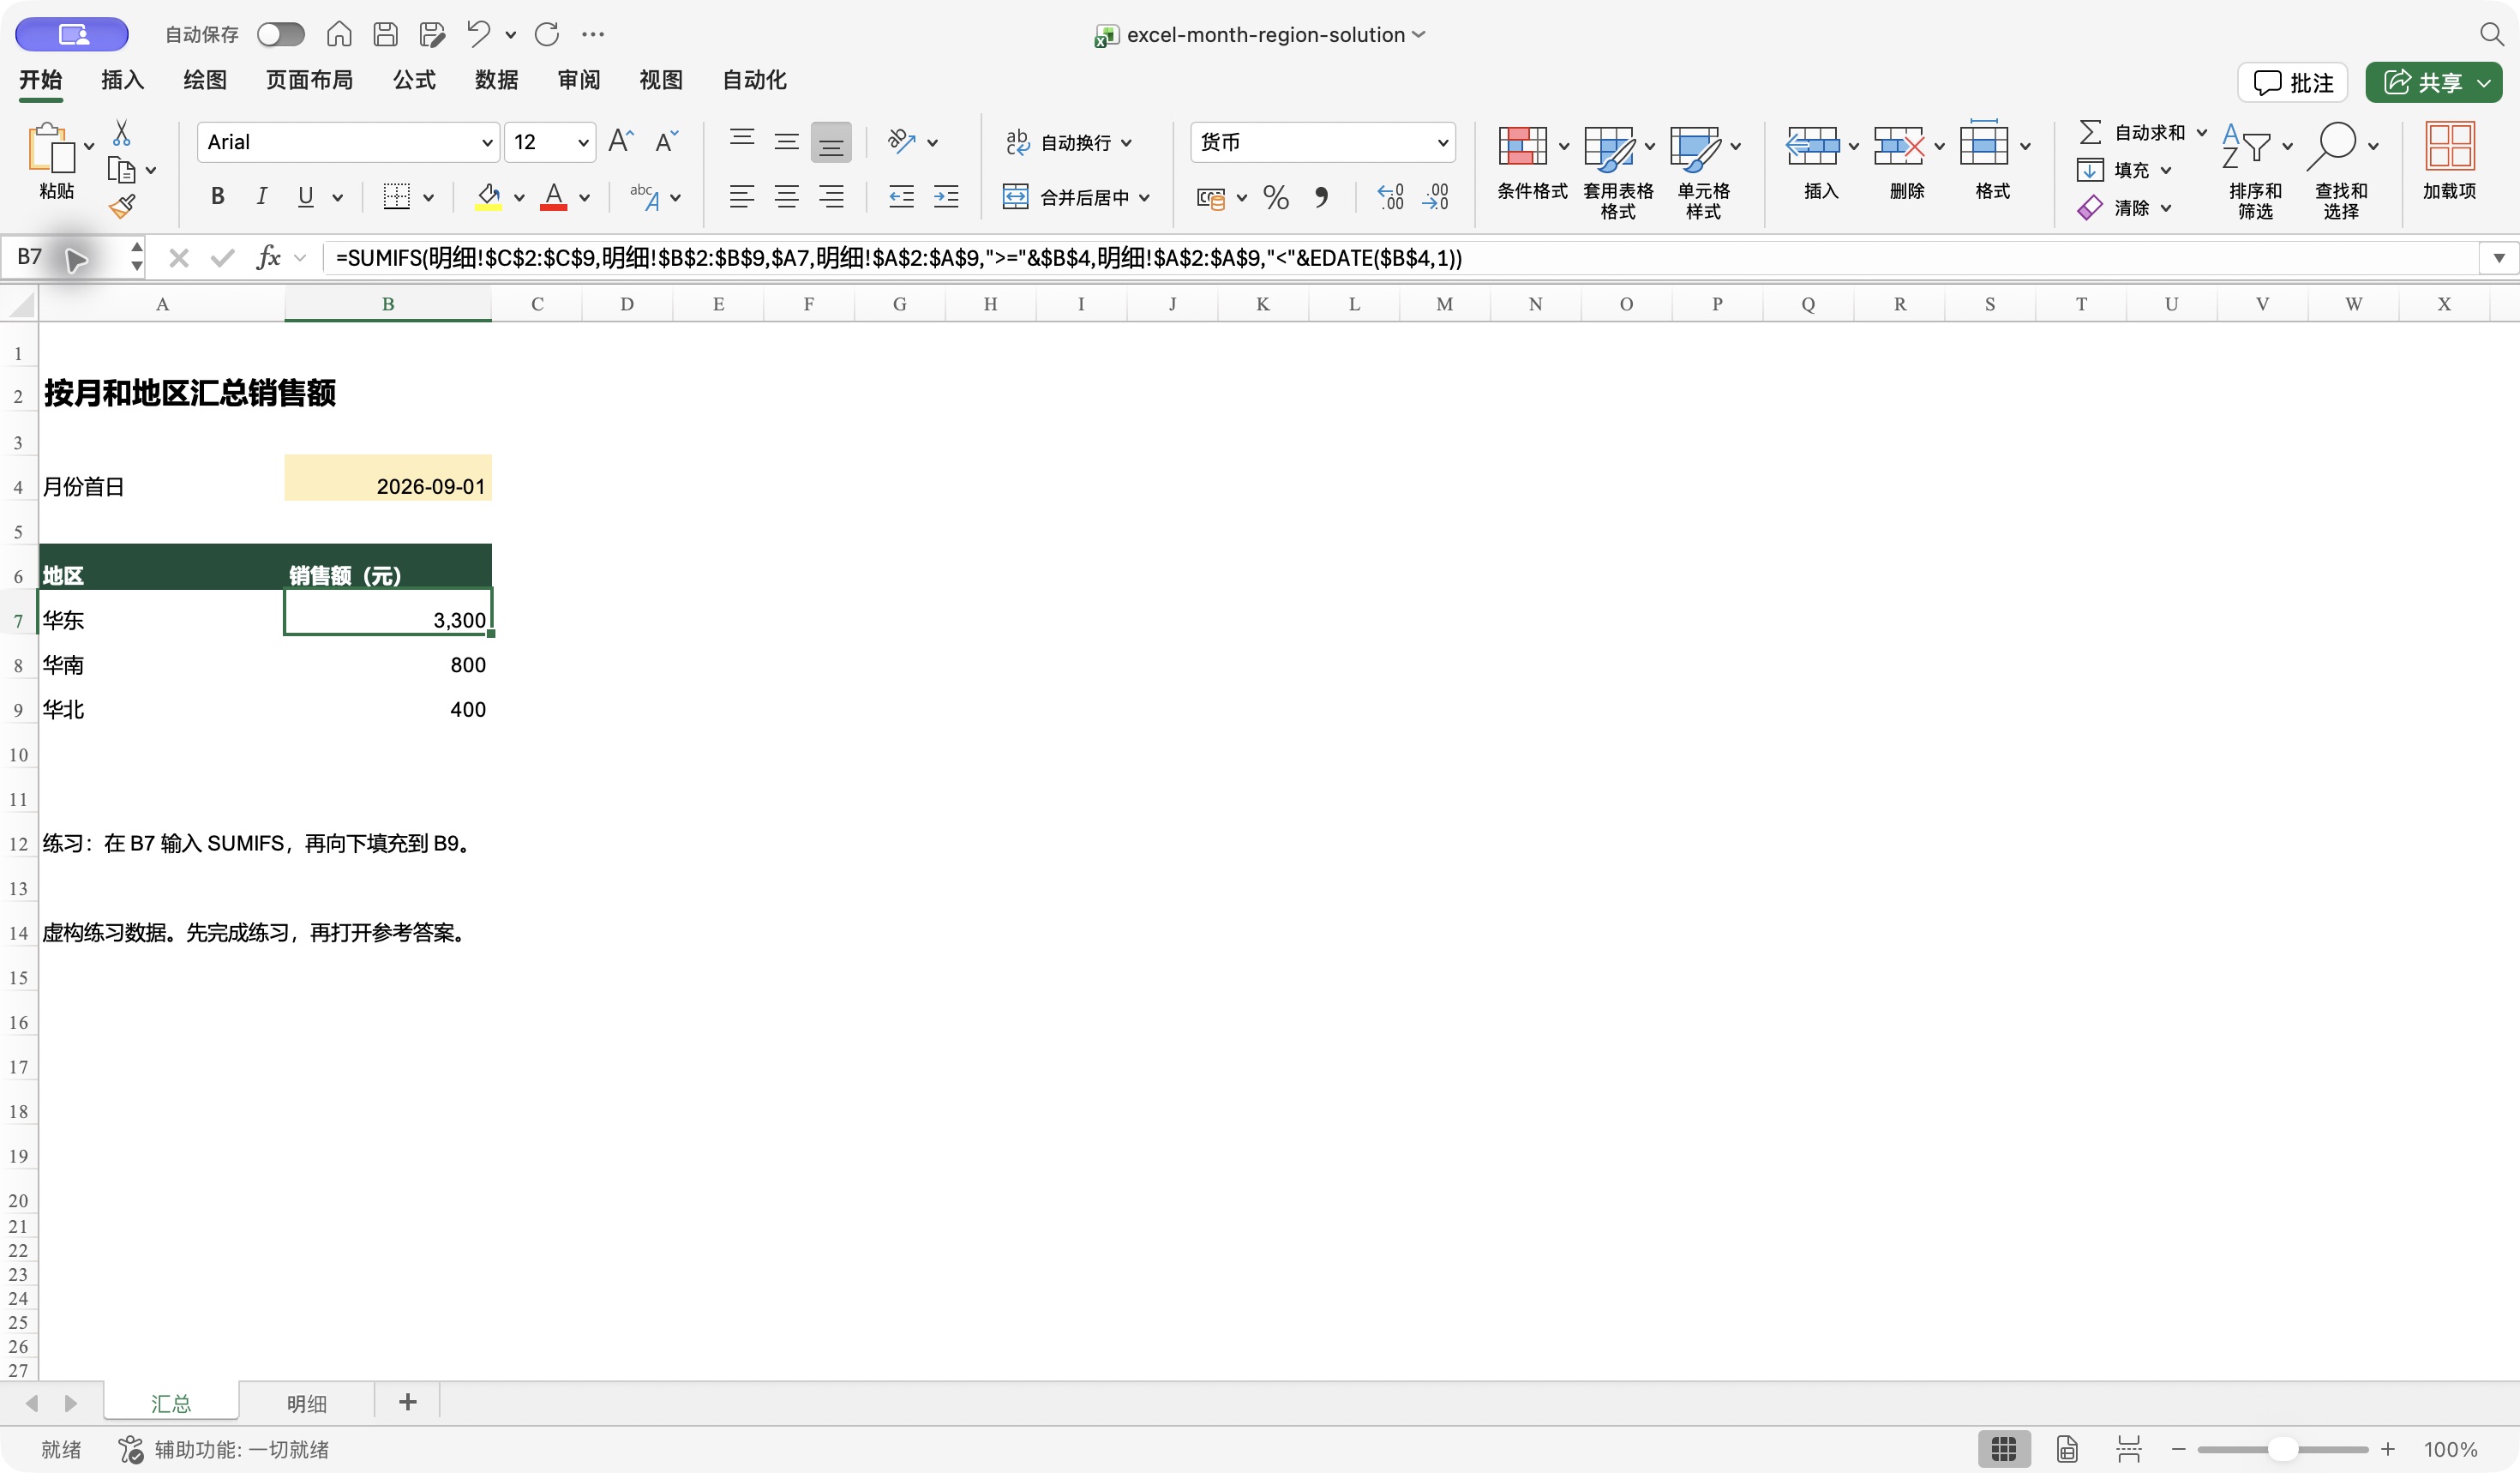Viewport: 2520px width, 1473px height.
Task: Toggle bottom vertical alignment button
Action: tap(831, 142)
